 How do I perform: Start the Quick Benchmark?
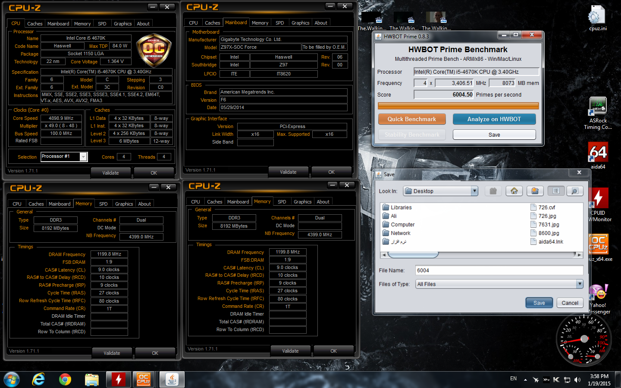click(412, 119)
